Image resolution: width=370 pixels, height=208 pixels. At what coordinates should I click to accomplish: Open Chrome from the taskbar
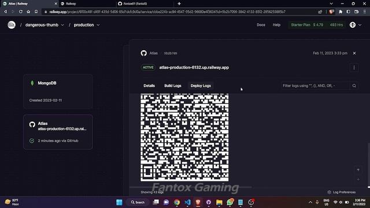point(177,202)
